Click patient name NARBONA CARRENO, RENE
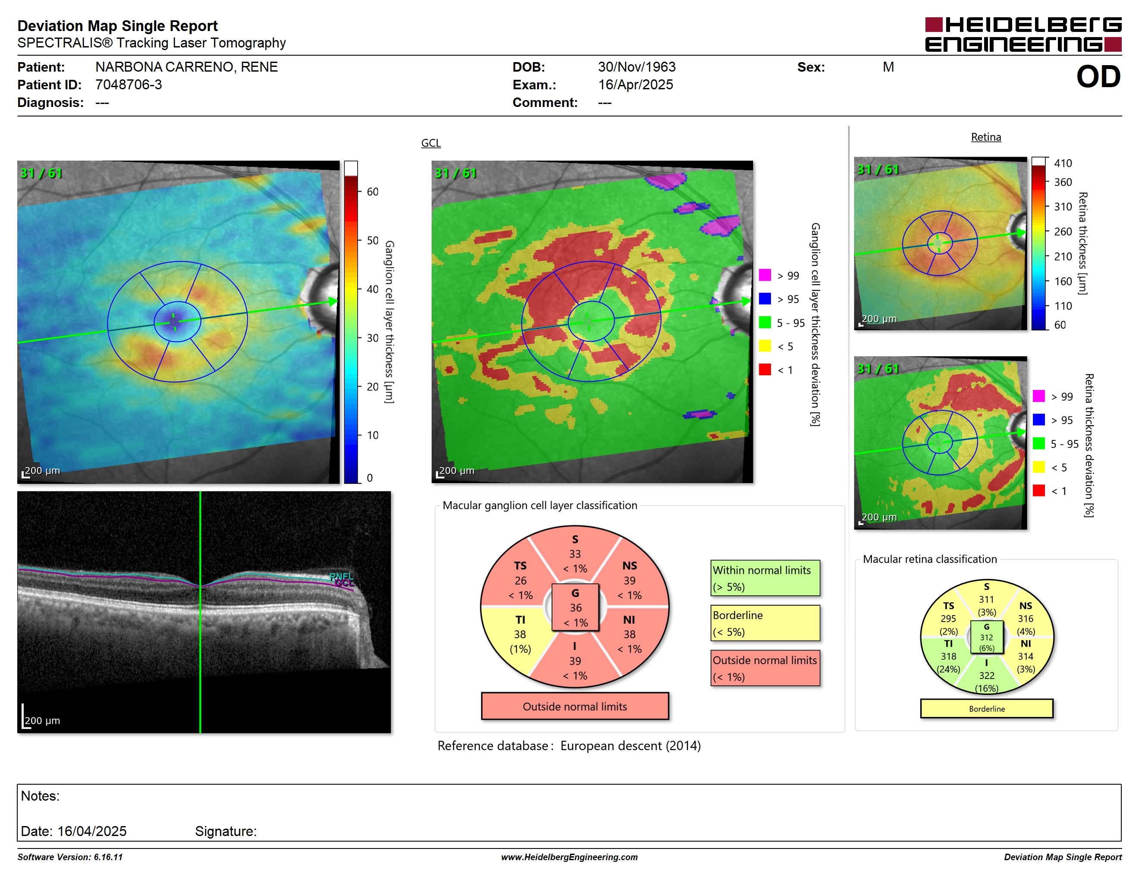The image size is (1139, 880). click(x=186, y=67)
